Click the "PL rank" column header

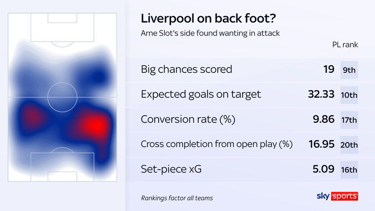(345, 44)
